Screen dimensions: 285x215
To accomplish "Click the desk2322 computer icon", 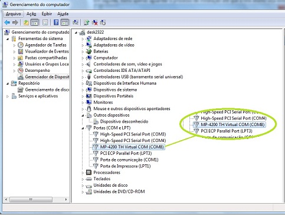I will [83, 32].
